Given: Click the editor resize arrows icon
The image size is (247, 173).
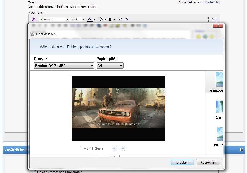Looking at the screenshot, I should tap(208, 19).
